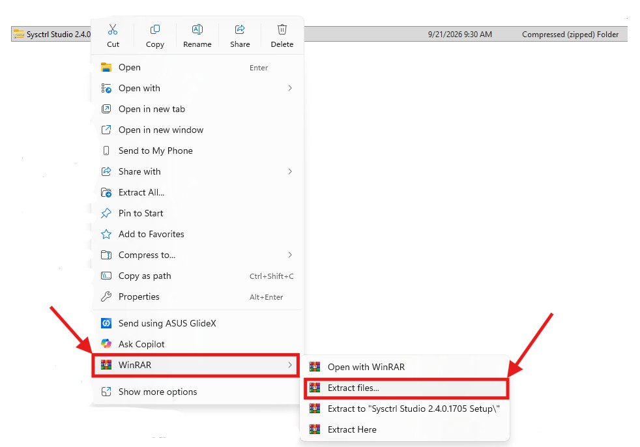Select Show more options

click(197, 392)
